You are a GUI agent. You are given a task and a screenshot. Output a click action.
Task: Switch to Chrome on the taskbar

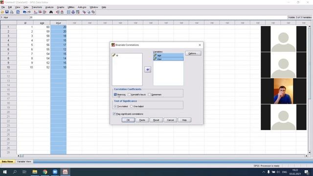(x=45, y=172)
